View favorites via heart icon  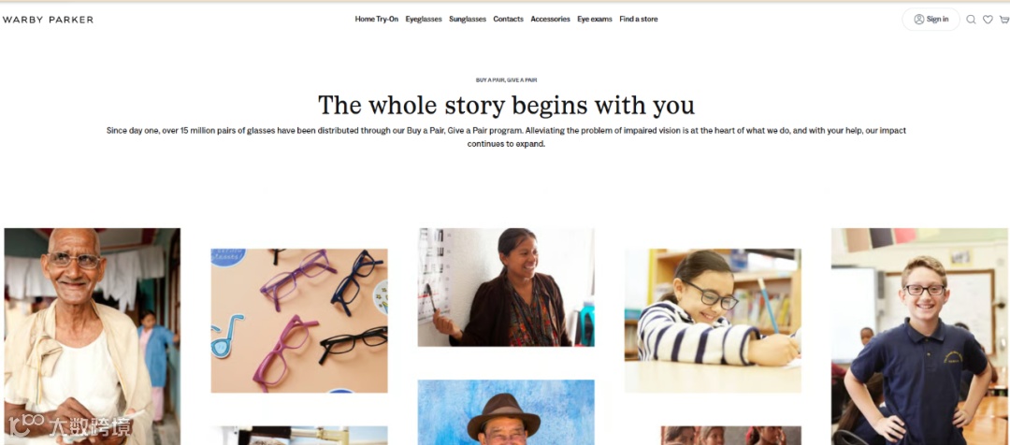click(x=988, y=20)
